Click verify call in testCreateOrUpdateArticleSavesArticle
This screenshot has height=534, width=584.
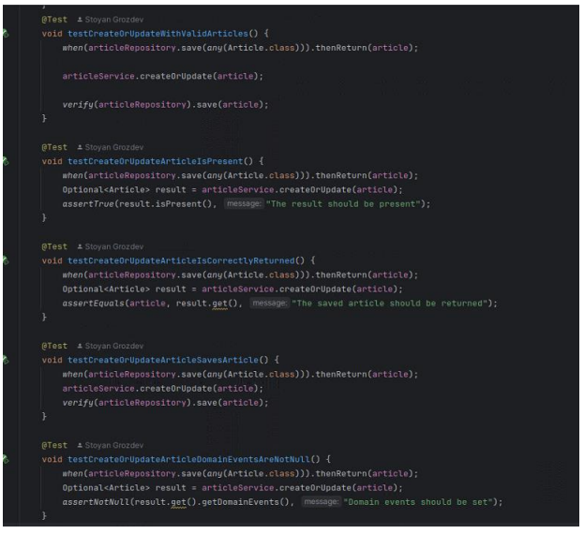click(78, 403)
